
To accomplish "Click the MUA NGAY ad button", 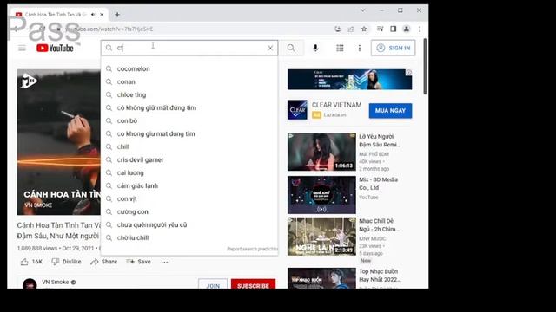I will 390,111.
